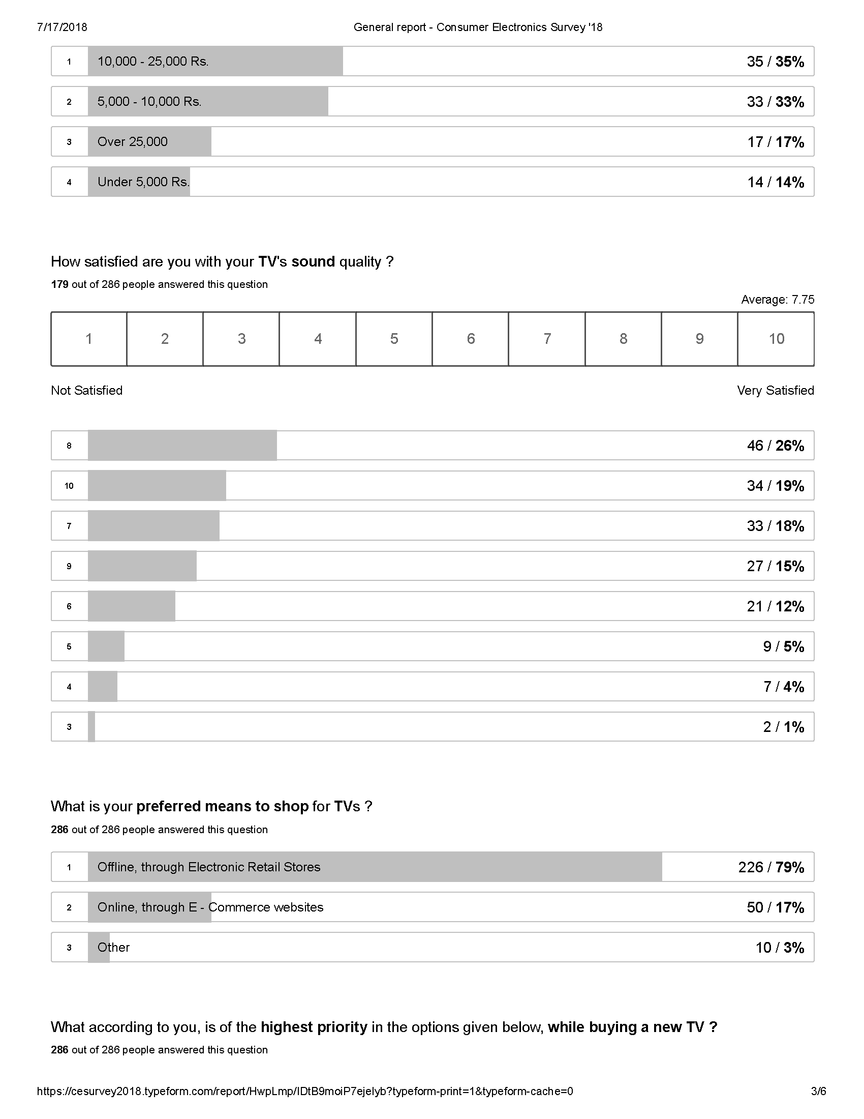The width and height of the screenshot is (864, 1119).
Task: Click the "Very Satisfied" scale label
Action: click(x=775, y=391)
